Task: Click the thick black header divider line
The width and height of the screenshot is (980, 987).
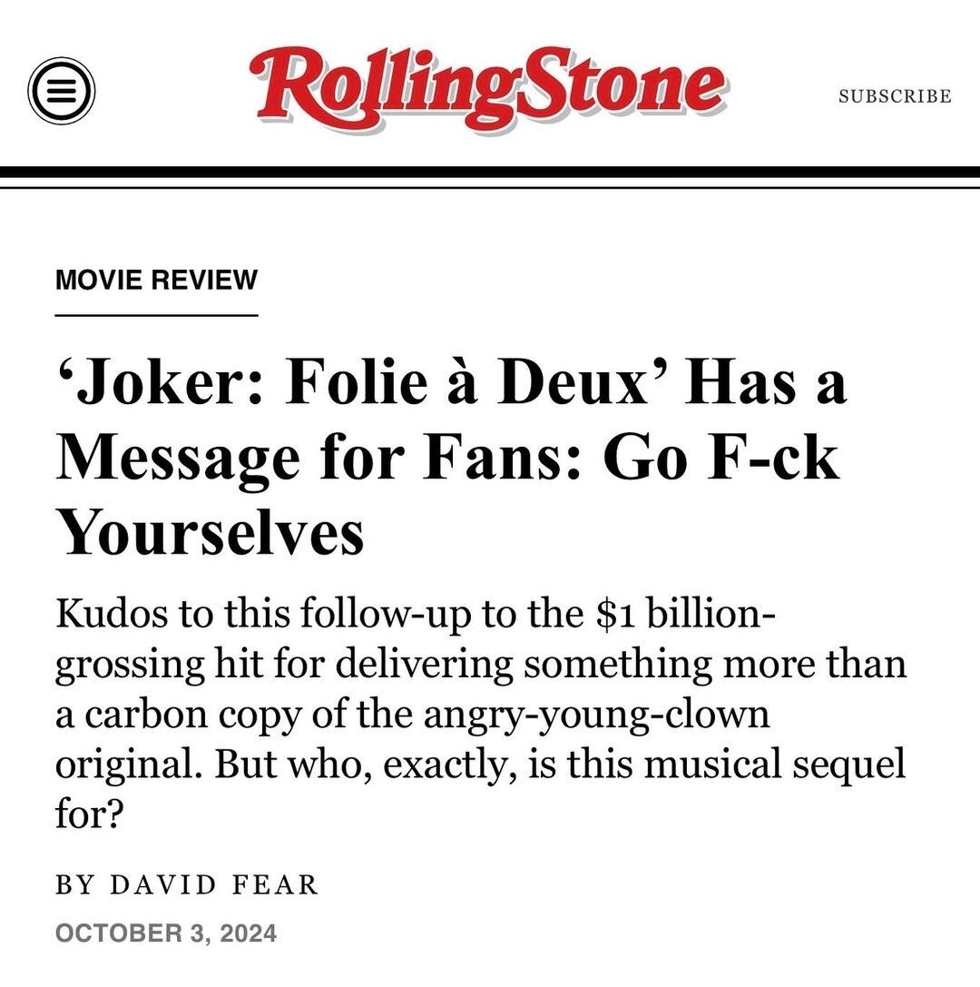Action: [x=490, y=172]
